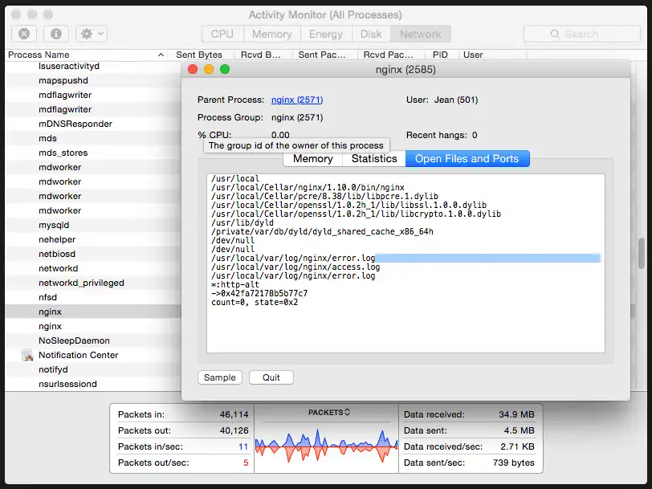The height and width of the screenshot is (489, 652).
Task: Click the Inspect process info icon
Action: [x=56, y=34]
